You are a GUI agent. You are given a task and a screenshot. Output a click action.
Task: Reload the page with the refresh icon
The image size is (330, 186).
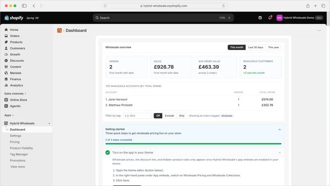223,6
